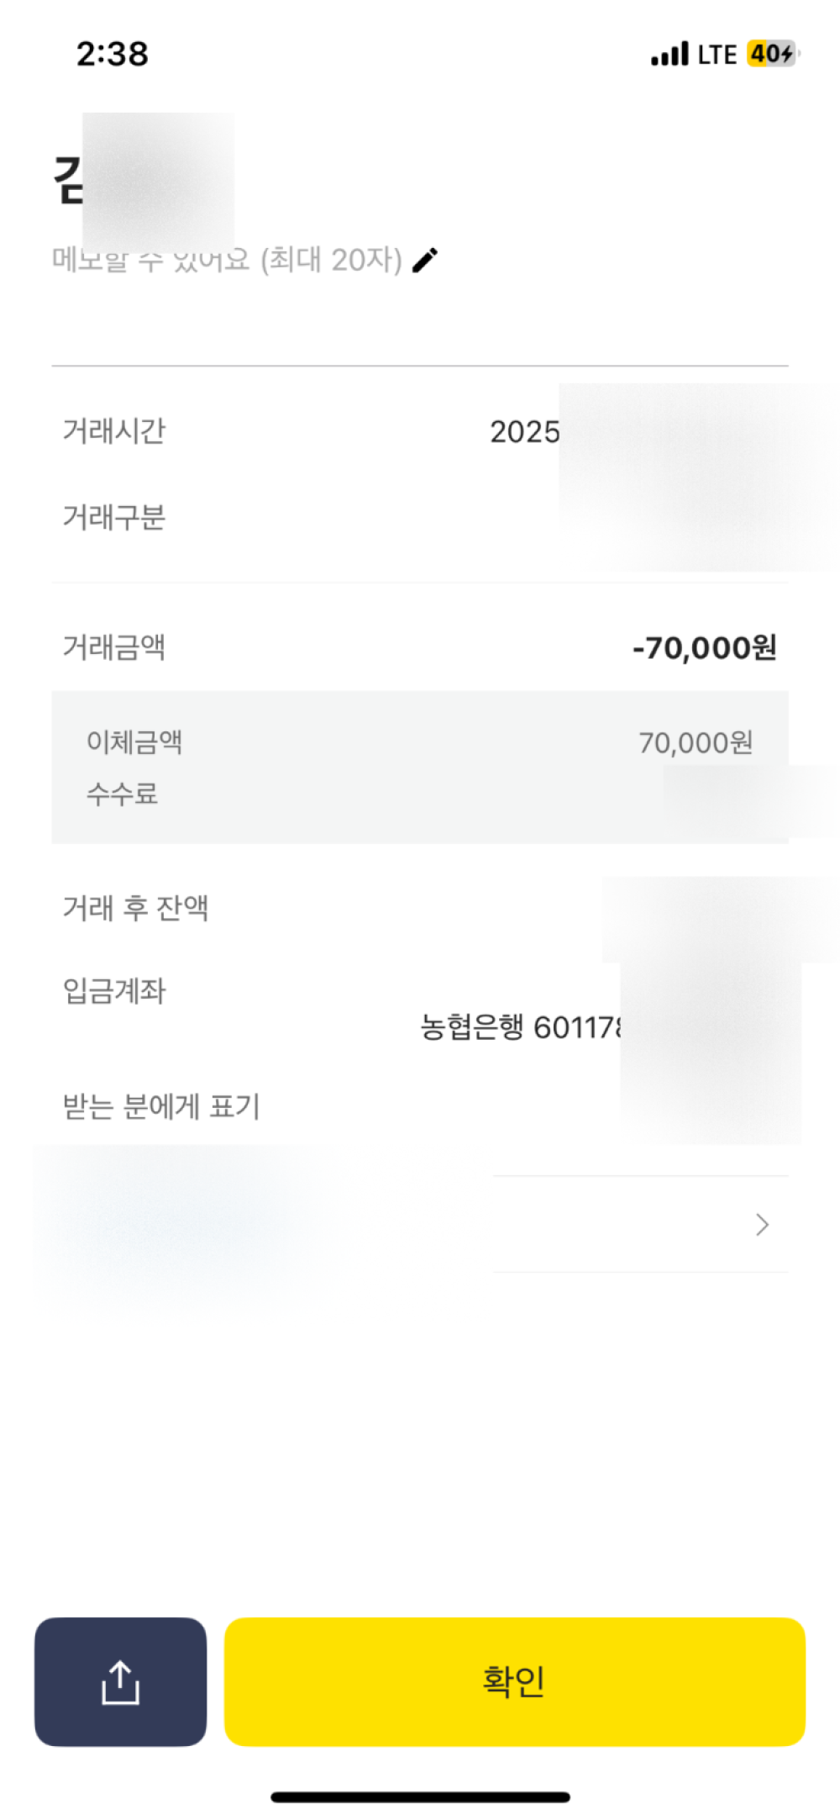The height and width of the screenshot is (1820, 840).
Task: Tap the 수수료 fee label
Action: tap(123, 794)
